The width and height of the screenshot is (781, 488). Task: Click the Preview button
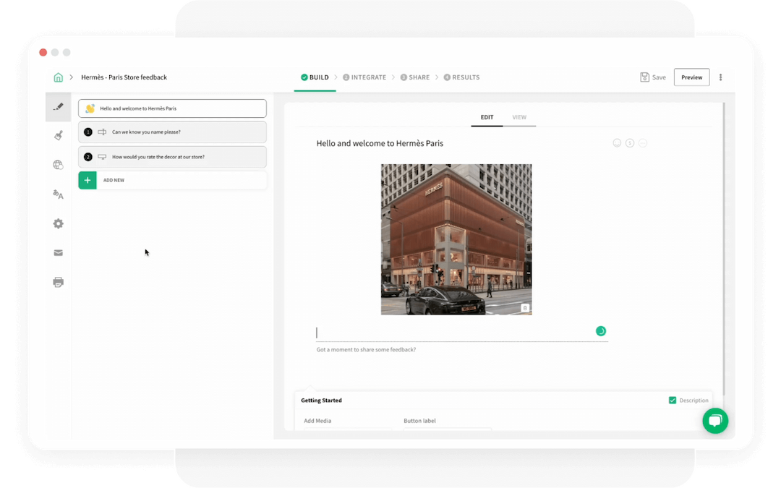coord(691,77)
